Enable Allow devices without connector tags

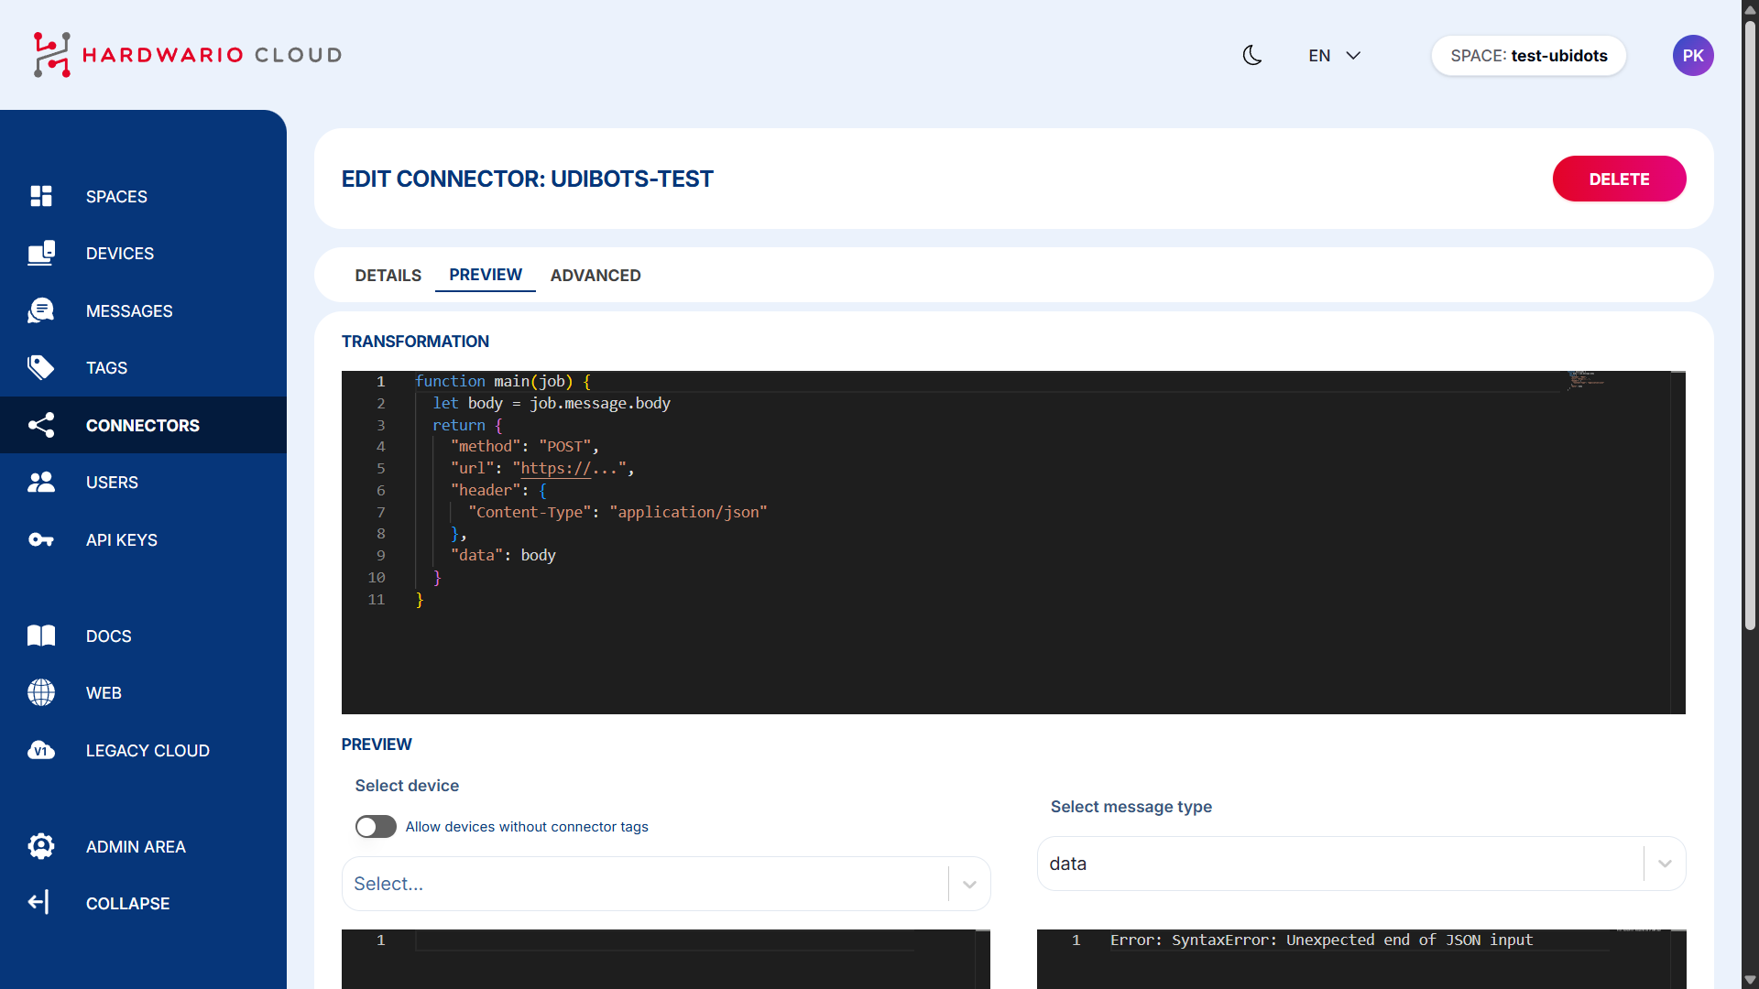pyautogui.click(x=376, y=827)
